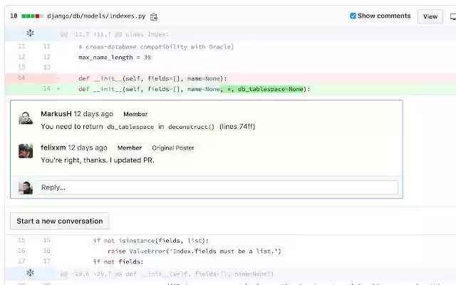Viewport: 456px width, 285px height.
Task: Select added line 14 with db_tablespace
Action: (x=230, y=89)
